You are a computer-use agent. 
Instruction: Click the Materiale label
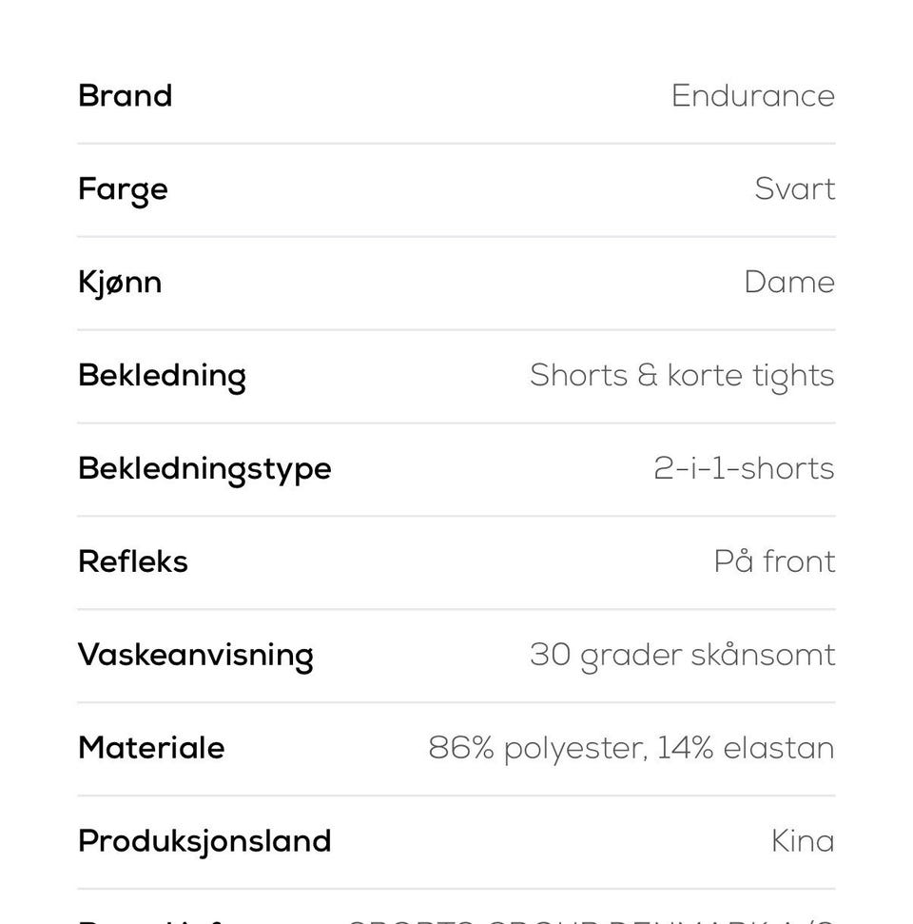click(151, 748)
